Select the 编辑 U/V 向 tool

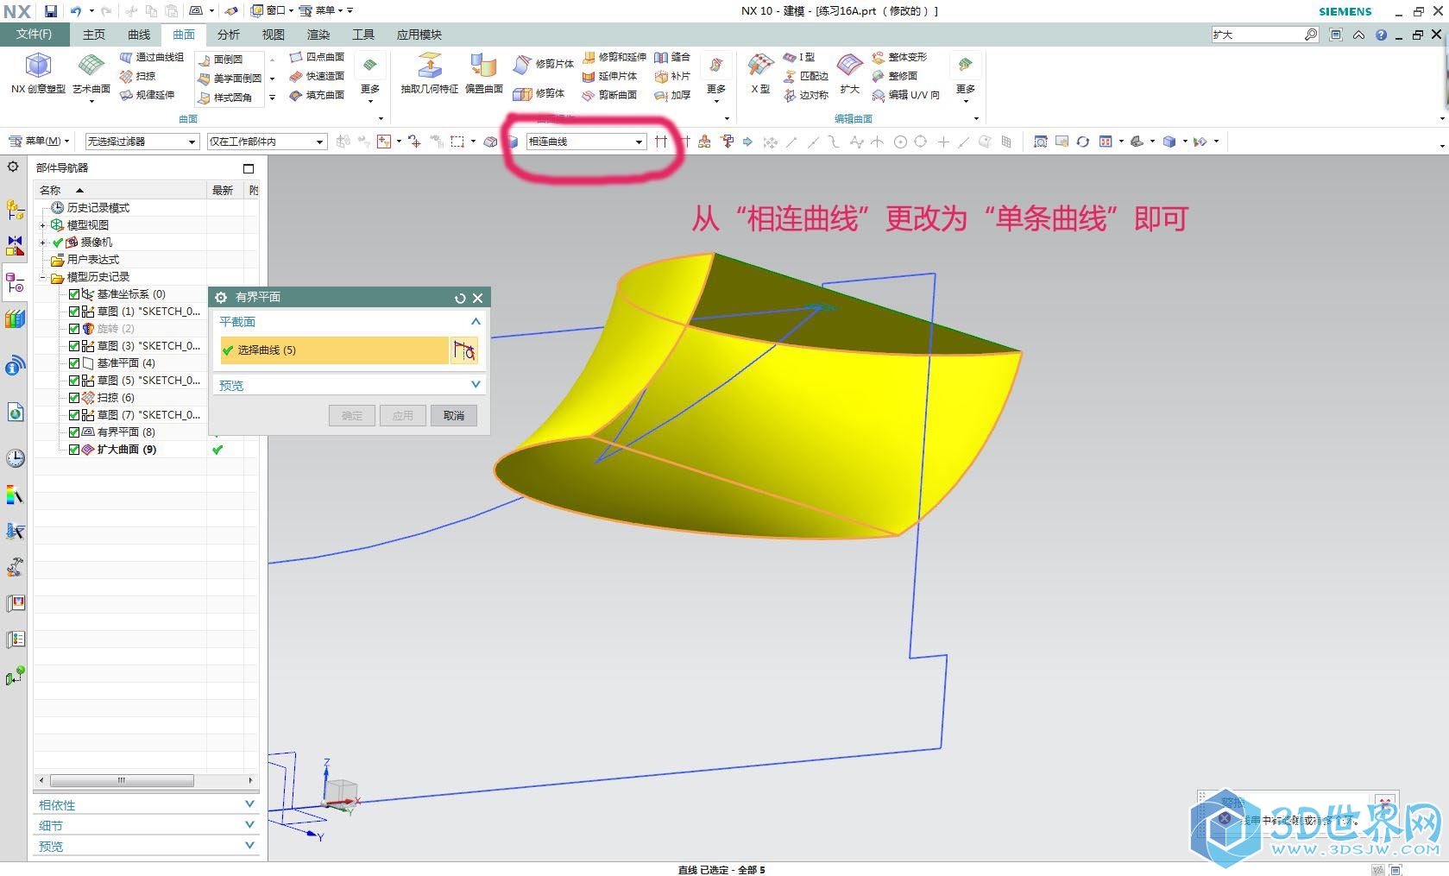tap(906, 95)
